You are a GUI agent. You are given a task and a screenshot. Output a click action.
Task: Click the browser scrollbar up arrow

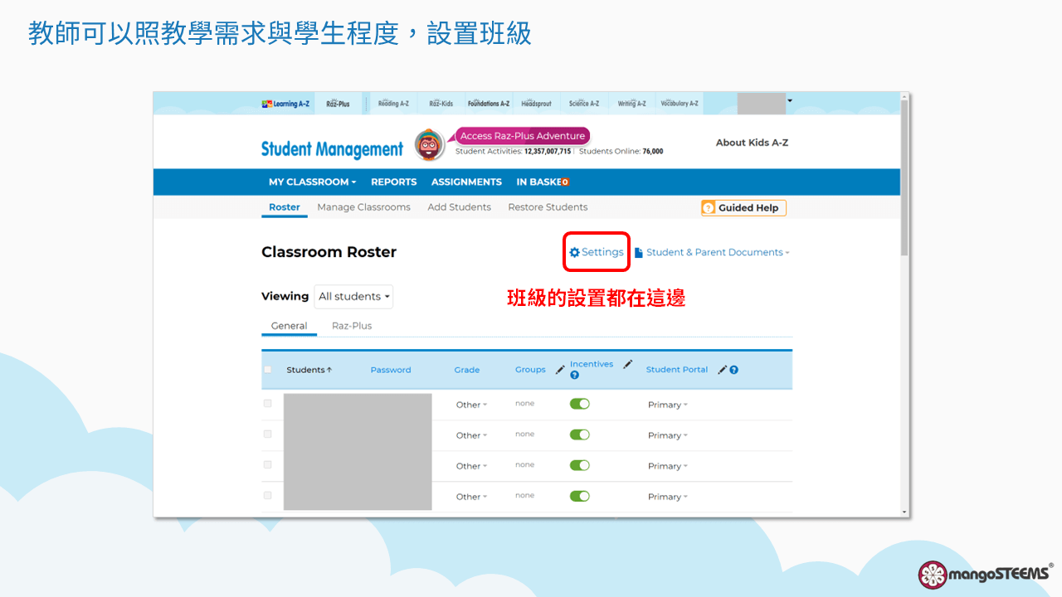904,96
